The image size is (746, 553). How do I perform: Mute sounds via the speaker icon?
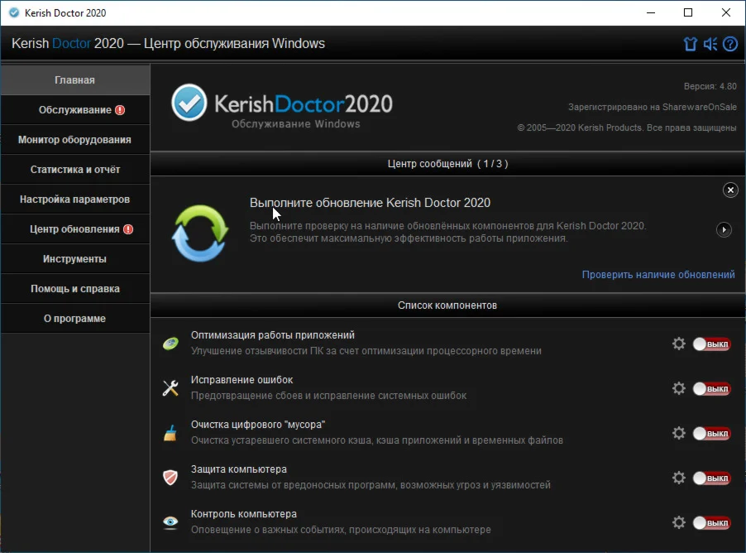point(710,44)
